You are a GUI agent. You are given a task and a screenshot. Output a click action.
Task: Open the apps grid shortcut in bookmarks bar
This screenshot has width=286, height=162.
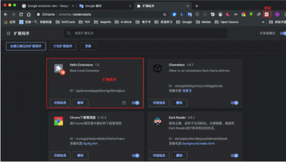click(6, 22)
